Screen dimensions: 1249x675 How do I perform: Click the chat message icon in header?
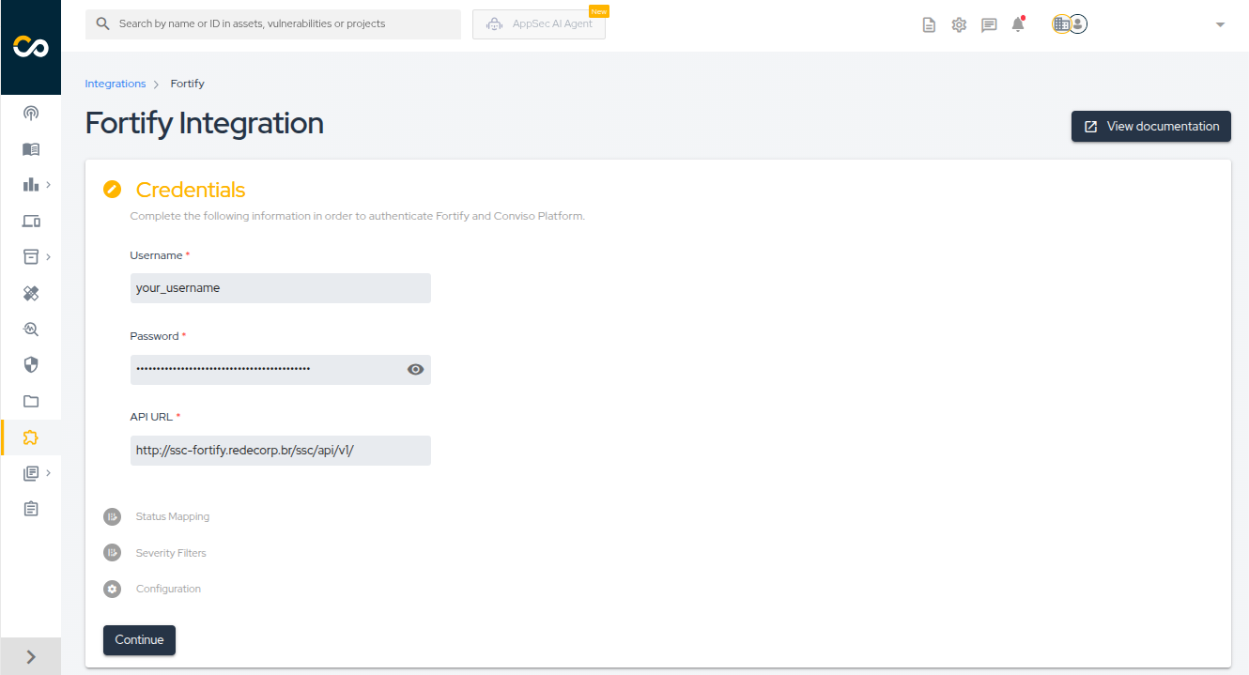[x=989, y=25]
